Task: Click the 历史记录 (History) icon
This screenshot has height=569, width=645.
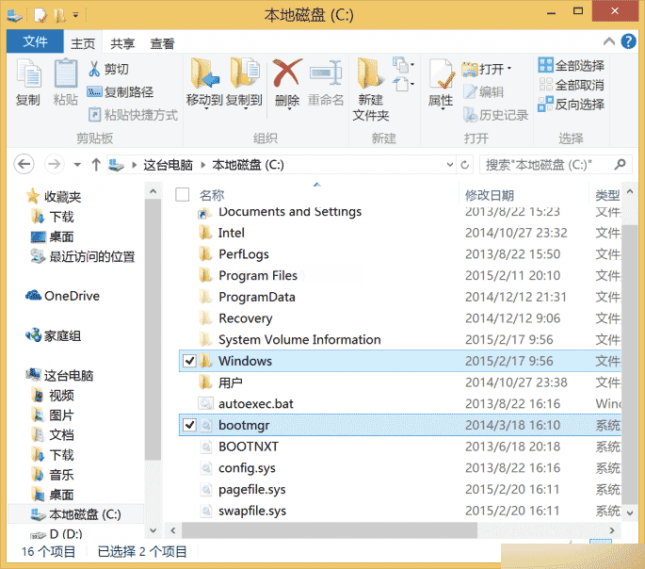Action: point(469,115)
